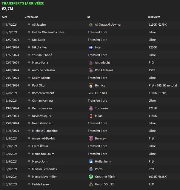Select the Denis Genreau transfer row fee
This screenshot has height=190, width=180.
[x=153, y=108]
